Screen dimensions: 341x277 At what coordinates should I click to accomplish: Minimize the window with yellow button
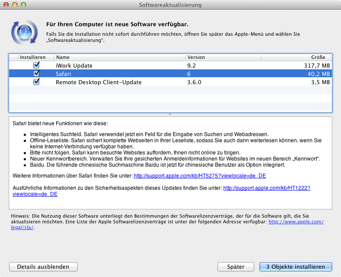(15, 5)
